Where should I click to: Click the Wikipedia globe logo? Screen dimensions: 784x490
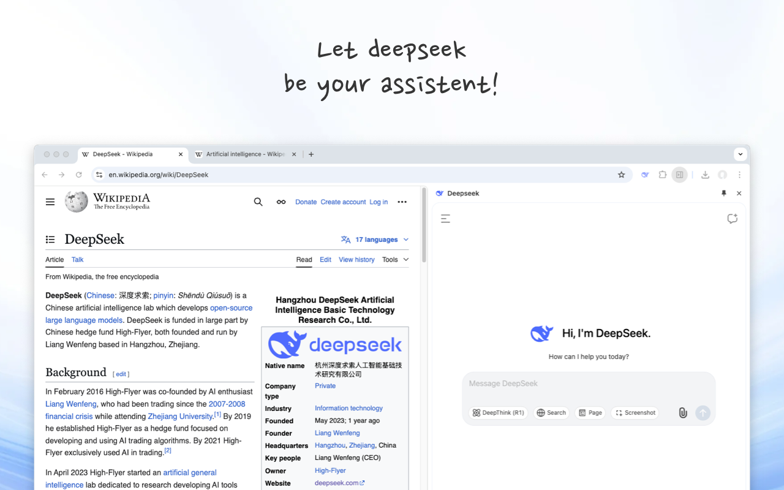(x=77, y=202)
